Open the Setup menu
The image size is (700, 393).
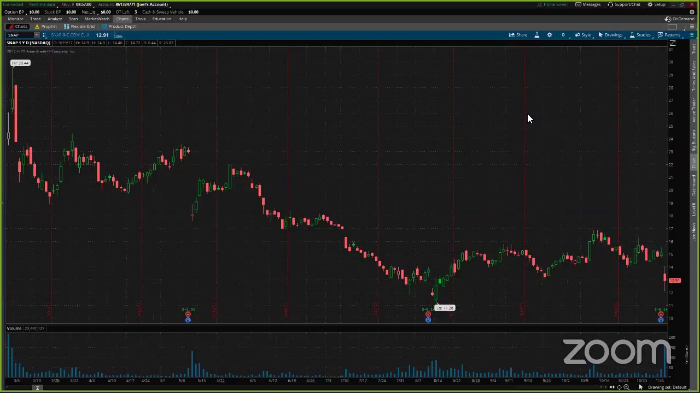657,4
